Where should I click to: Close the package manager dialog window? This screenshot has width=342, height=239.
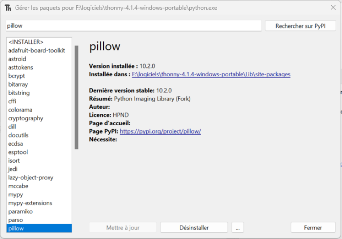333,8
